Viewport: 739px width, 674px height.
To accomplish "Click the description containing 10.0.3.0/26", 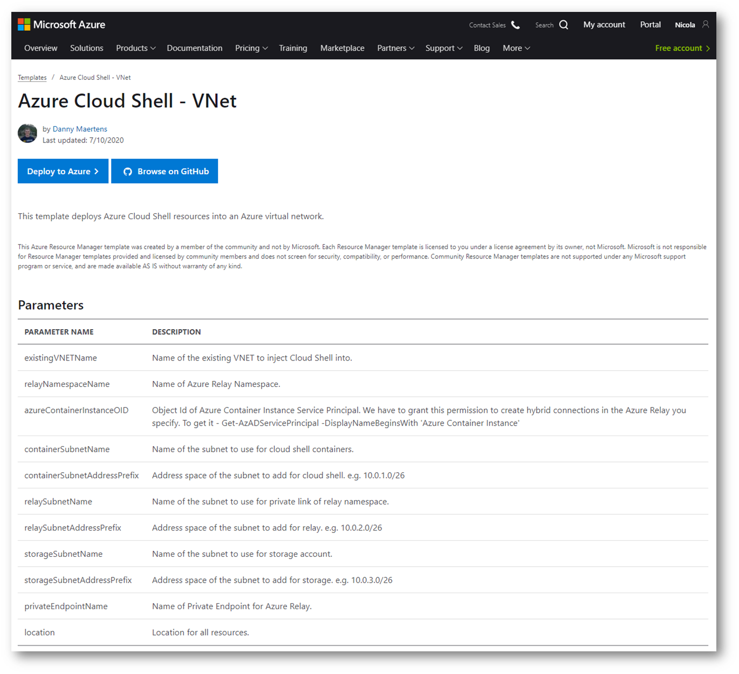I will tap(272, 580).
